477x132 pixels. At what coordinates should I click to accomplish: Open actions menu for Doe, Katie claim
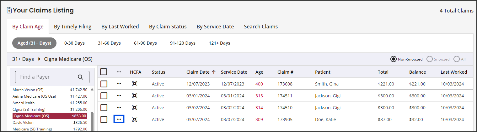click(x=119, y=119)
